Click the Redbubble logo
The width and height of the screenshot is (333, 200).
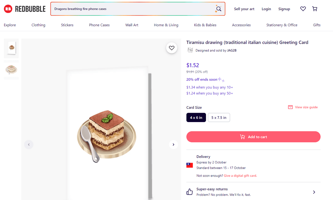[25, 9]
